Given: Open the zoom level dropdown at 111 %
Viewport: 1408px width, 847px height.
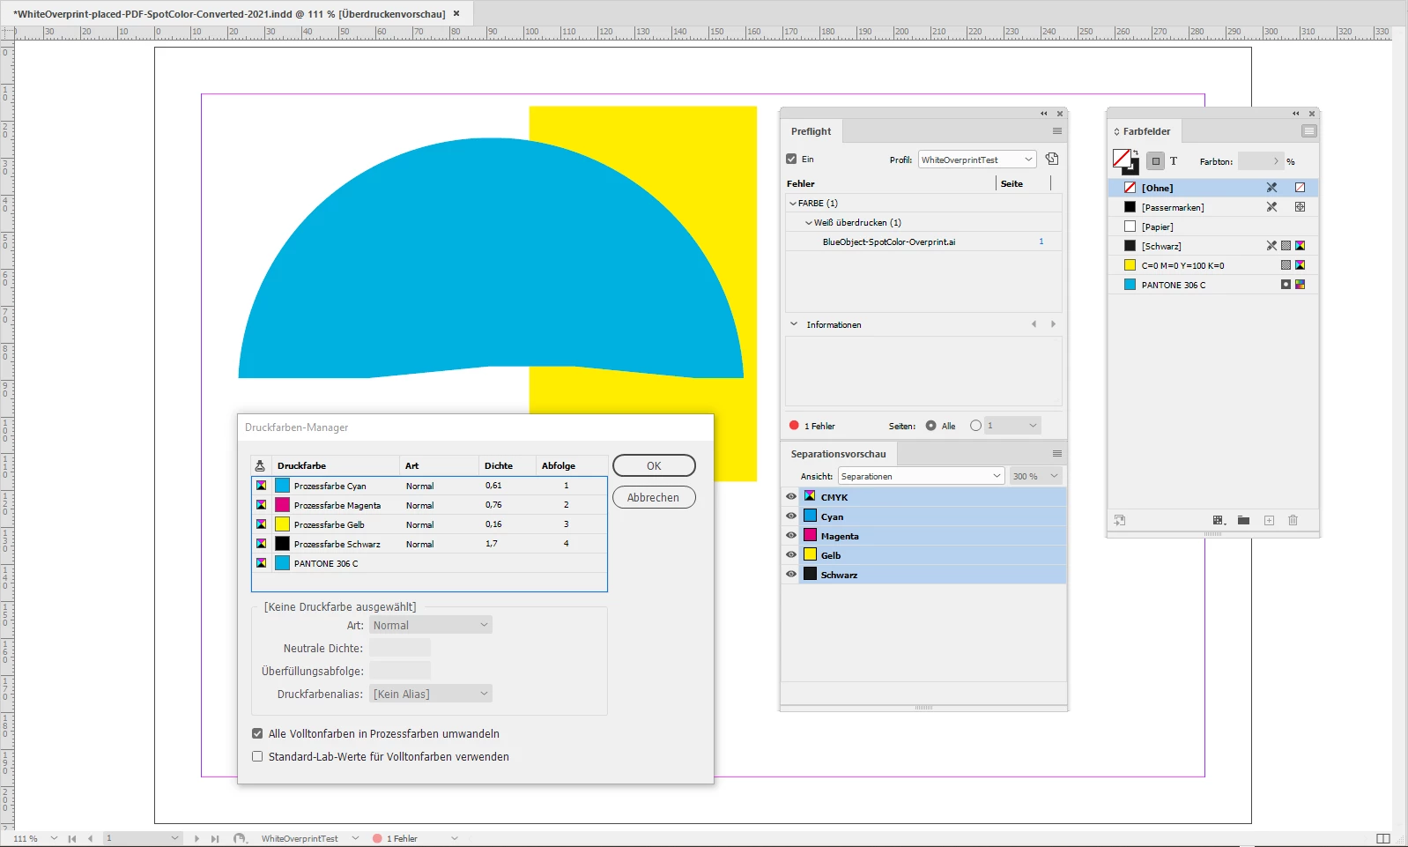Looking at the screenshot, I should pyautogui.click(x=54, y=839).
